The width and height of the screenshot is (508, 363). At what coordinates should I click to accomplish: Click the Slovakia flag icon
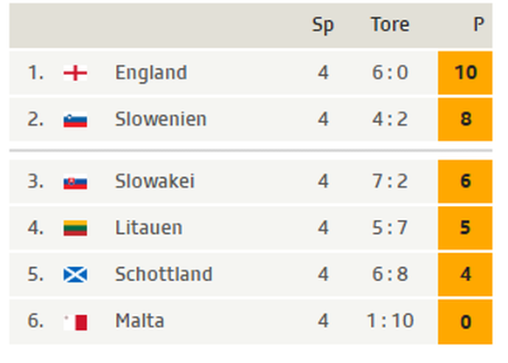pyautogui.click(x=75, y=181)
